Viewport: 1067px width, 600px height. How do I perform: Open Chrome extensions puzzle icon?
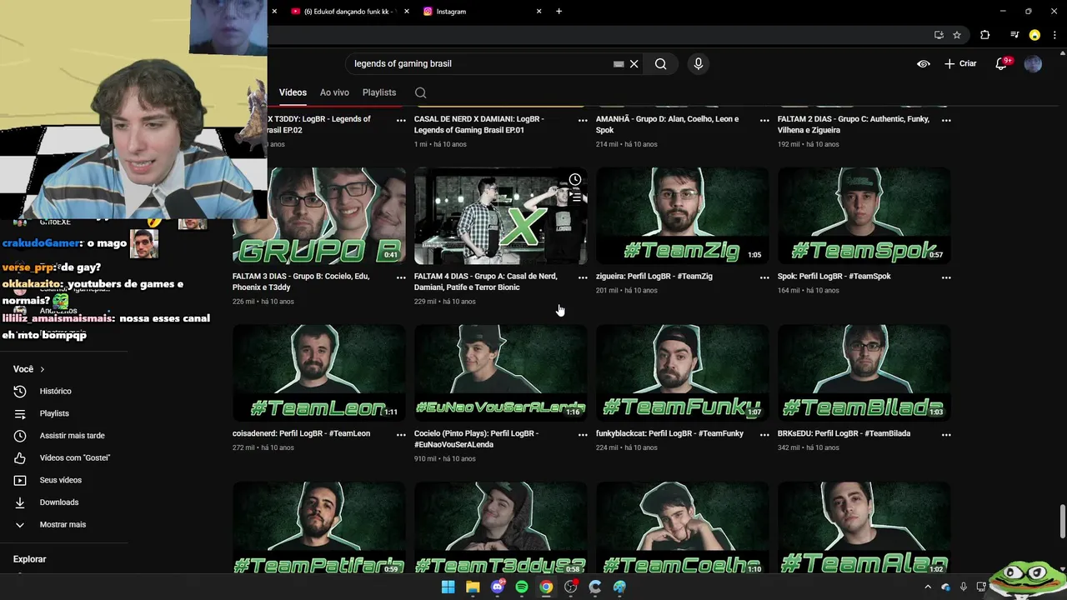pos(984,35)
